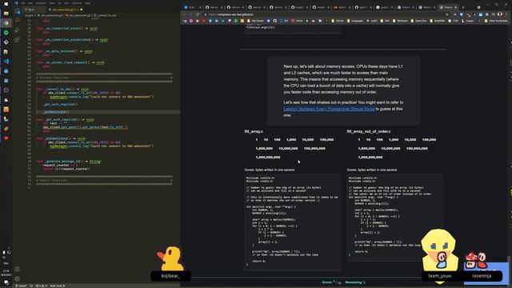Select the active computers-are-fast Chrome tab
Image resolution: width=512 pixels, height=288 pixels.
[448, 7]
